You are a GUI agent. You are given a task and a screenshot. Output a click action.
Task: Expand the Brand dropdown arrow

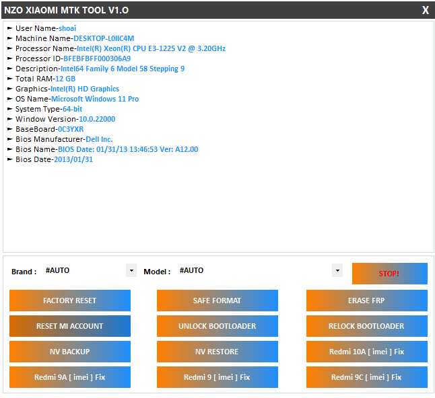tap(131, 271)
